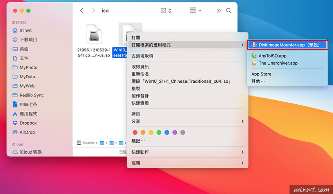The height and width of the screenshot is (194, 333).
Task: Open Resilio Sync folder in sidebar
Action: coord(28,95)
